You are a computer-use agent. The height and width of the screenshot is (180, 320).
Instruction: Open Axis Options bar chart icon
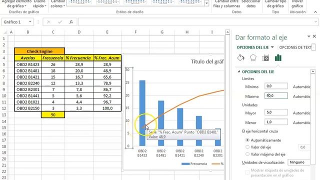point(278,58)
